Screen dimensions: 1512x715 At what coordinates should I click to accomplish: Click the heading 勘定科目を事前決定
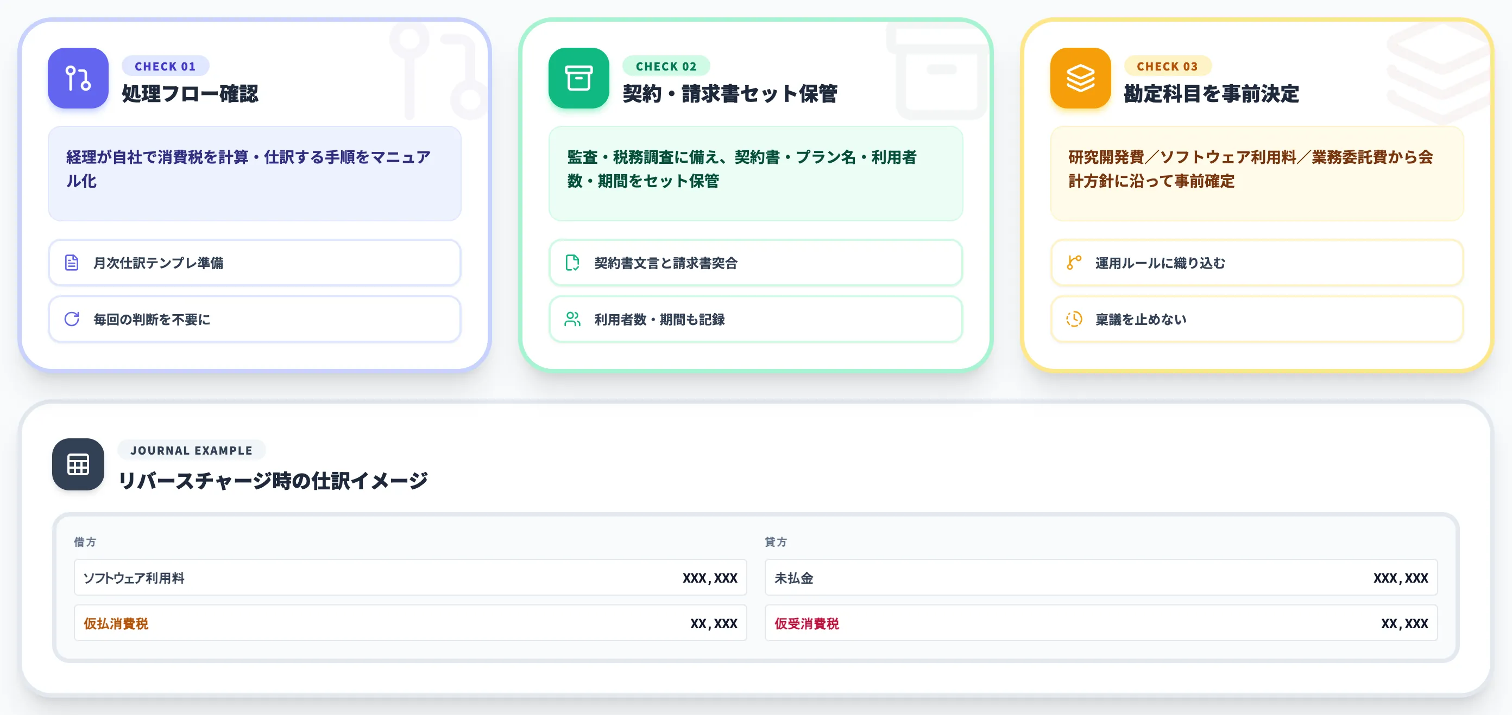click(x=1212, y=94)
